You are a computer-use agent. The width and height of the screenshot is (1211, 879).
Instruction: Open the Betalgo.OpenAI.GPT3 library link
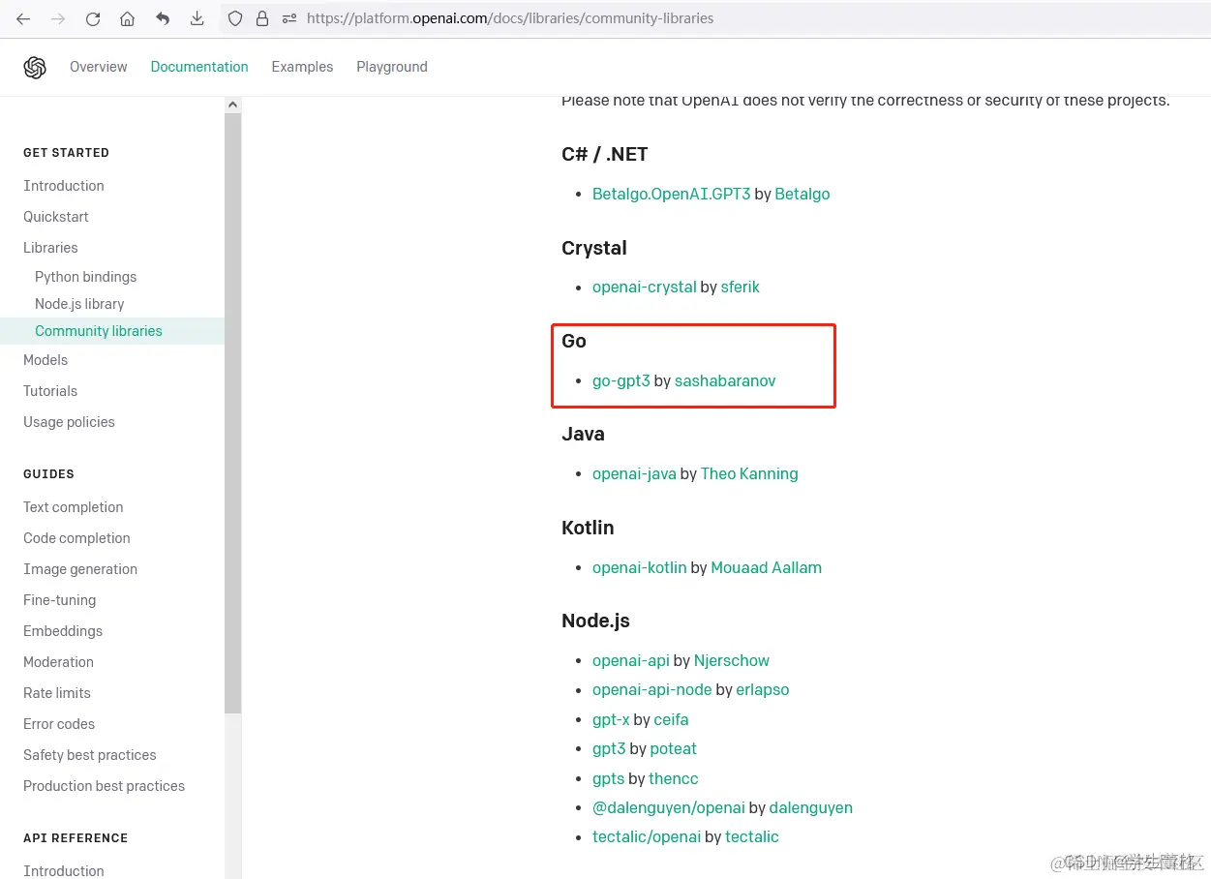pyautogui.click(x=672, y=194)
